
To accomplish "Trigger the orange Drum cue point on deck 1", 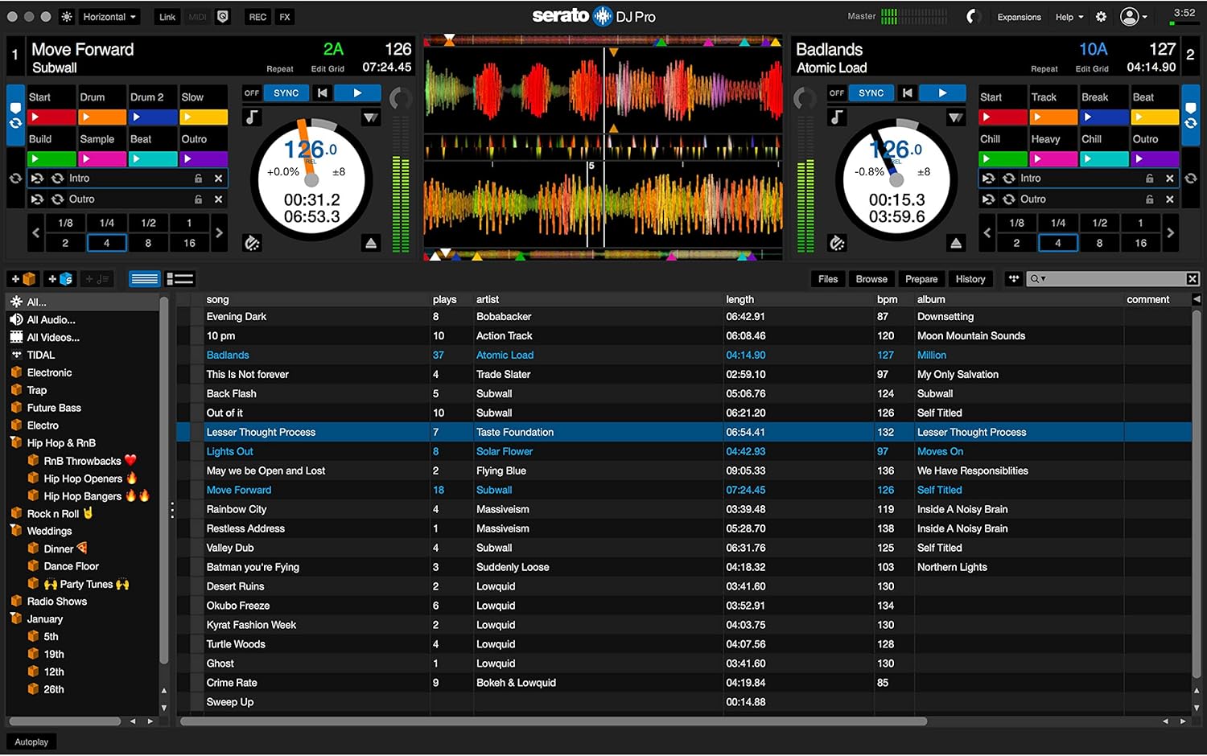I will click(x=101, y=117).
